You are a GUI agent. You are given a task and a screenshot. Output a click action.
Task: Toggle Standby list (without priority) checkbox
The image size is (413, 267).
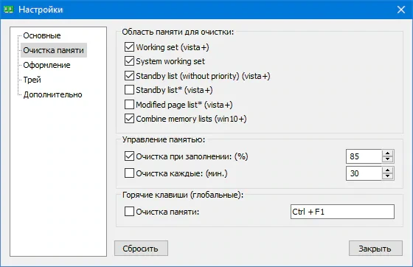(129, 76)
